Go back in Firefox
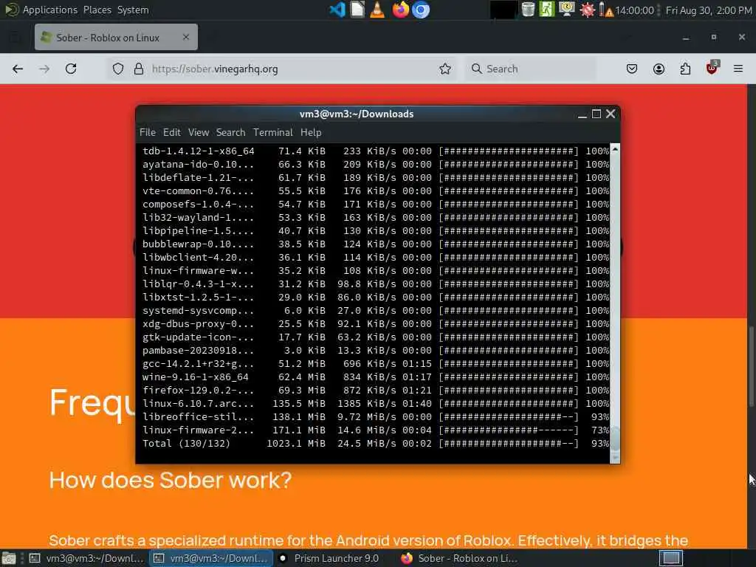The width and height of the screenshot is (756, 567). pos(18,69)
